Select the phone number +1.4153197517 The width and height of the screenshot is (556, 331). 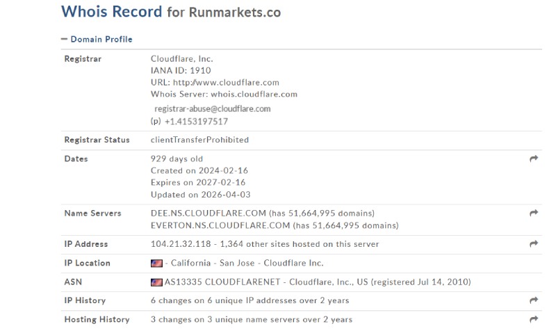click(x=196, y=121)
